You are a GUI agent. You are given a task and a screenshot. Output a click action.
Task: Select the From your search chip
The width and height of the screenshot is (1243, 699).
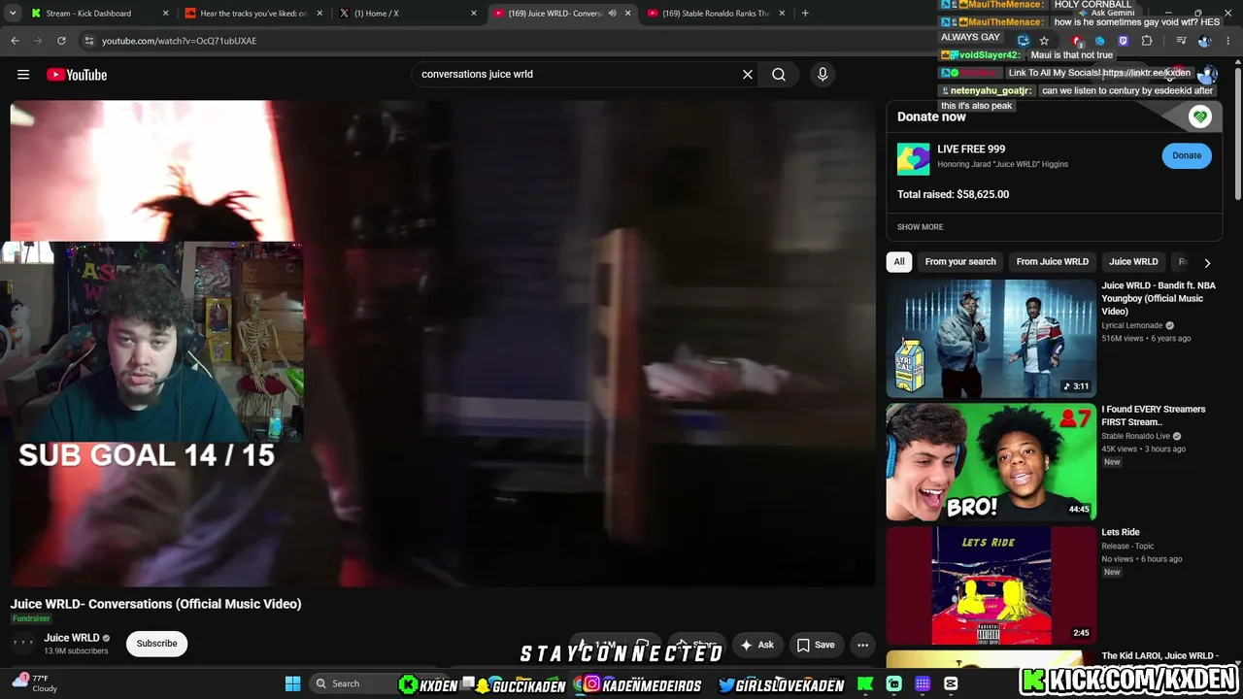[960, 262]
